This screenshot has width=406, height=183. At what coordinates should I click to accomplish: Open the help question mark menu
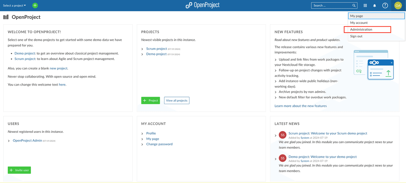[x=385, y=5]
